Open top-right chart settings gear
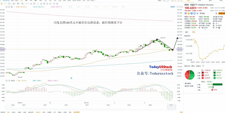The height and width of the screenshot is (113, 225). tap(164, 0)
